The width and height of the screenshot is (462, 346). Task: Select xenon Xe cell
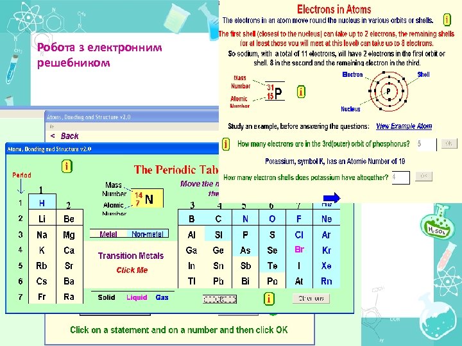[x=327, y=266]
